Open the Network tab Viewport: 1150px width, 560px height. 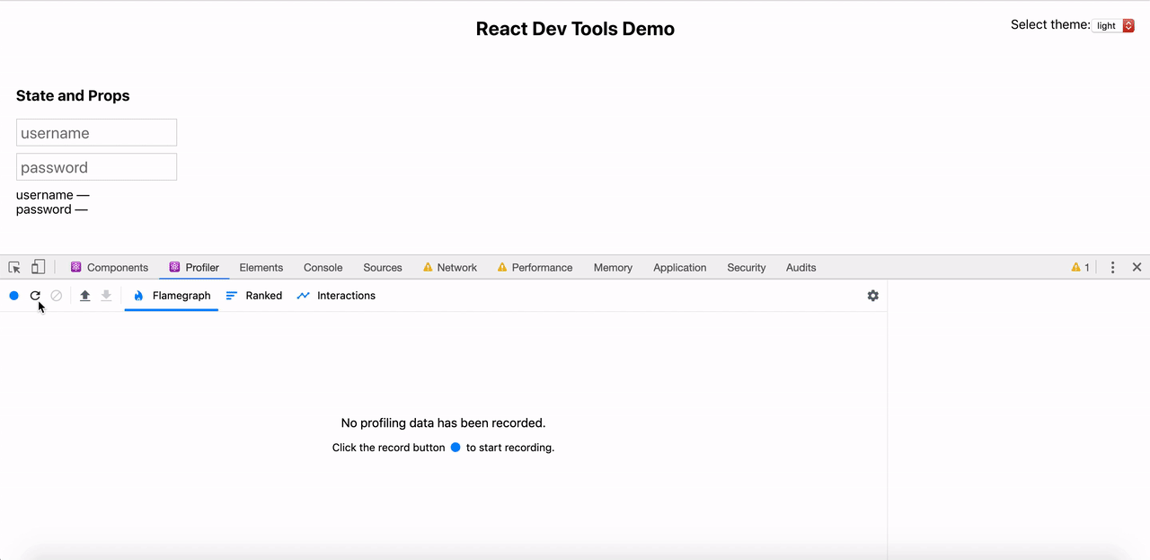[x=449, y=268]
